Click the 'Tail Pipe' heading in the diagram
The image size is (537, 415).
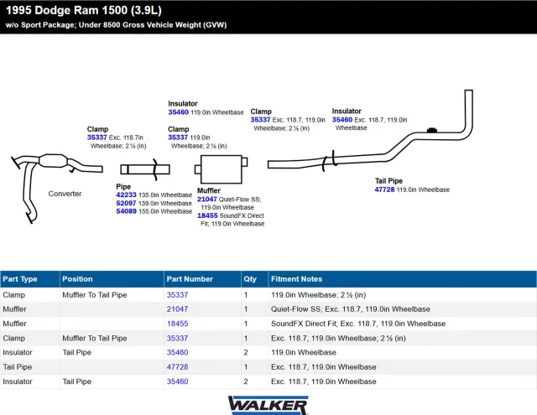[388, 181]
